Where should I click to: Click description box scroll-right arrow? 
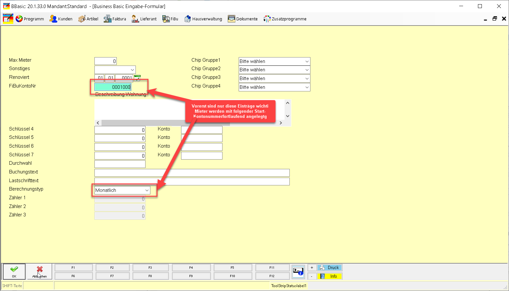281,123
